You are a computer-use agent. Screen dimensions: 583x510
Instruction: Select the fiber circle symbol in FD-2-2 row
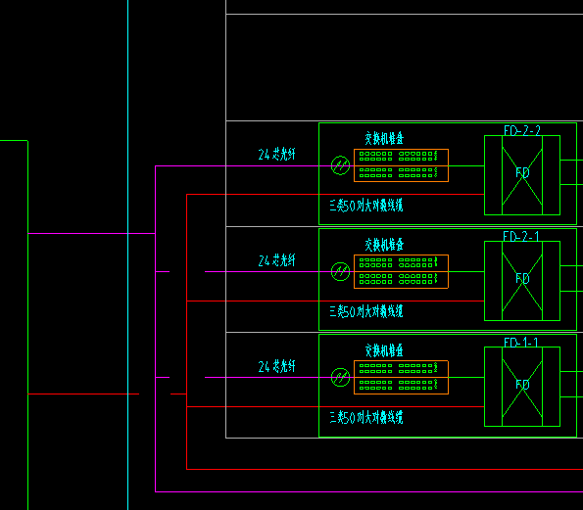click(340, 165)
